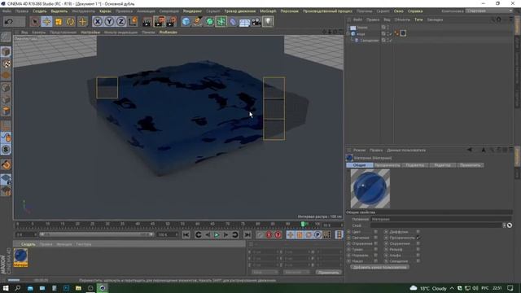This screenshot has width=521, height=293.
Task: Open the blue deformer icon
Action: click(x=233, y=22)
